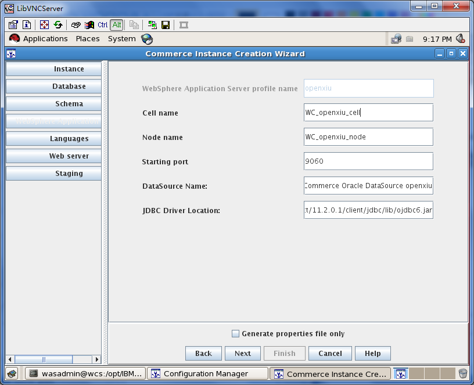Click the Show Desktop panel icon
The width and height of the screenshot is (474, 385).
coord(12,374)
